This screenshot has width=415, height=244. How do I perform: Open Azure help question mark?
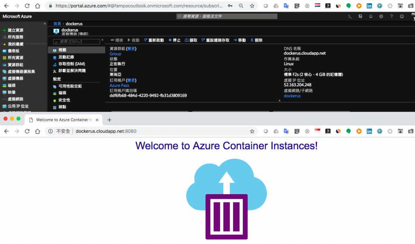click(391, 17)
